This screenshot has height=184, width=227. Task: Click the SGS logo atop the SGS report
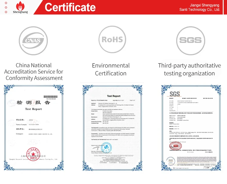click(175, 94)
